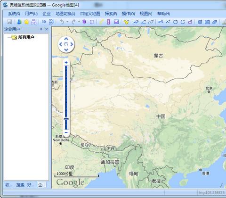Pan map up with the top arrow
This screenshot has width=226, height=198.
tap(66, 39)
